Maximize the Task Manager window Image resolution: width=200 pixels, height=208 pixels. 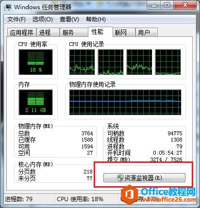[x=167, y=5]
